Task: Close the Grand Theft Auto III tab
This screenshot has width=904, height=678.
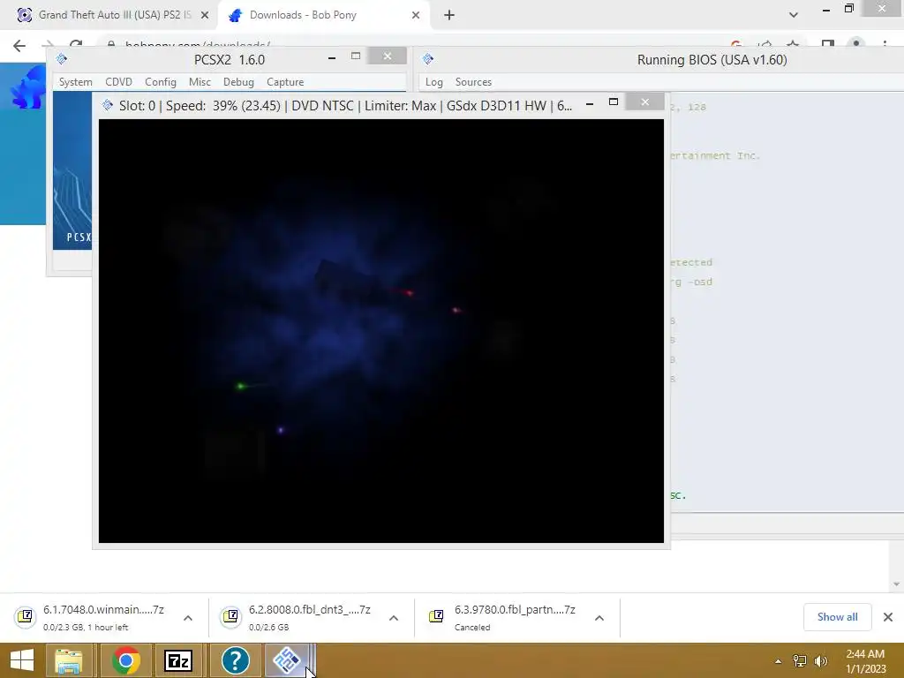Action: click(205, 16)
